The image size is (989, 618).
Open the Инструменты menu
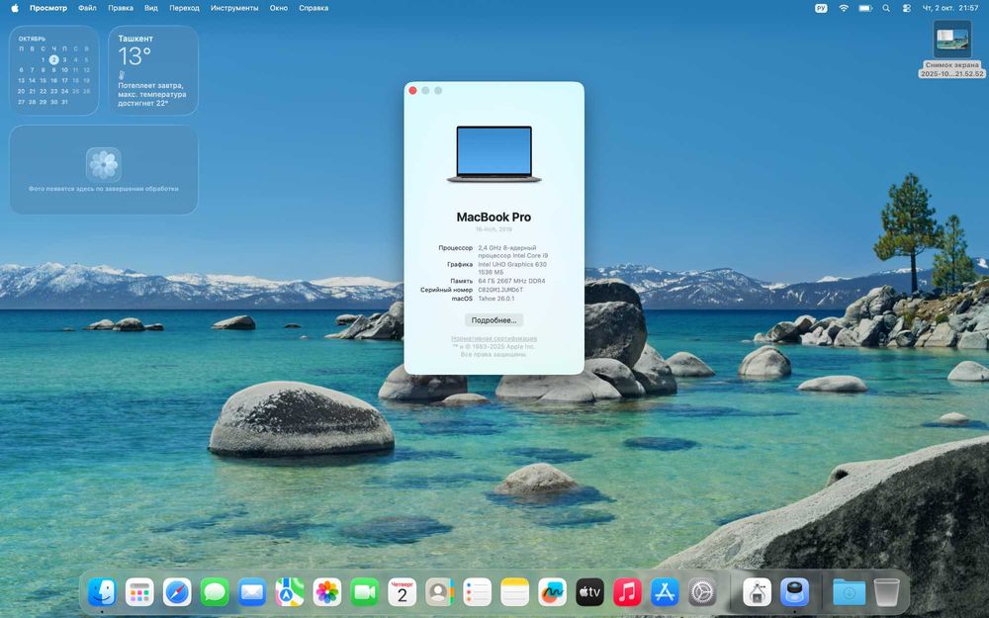(x=234, y=8)
